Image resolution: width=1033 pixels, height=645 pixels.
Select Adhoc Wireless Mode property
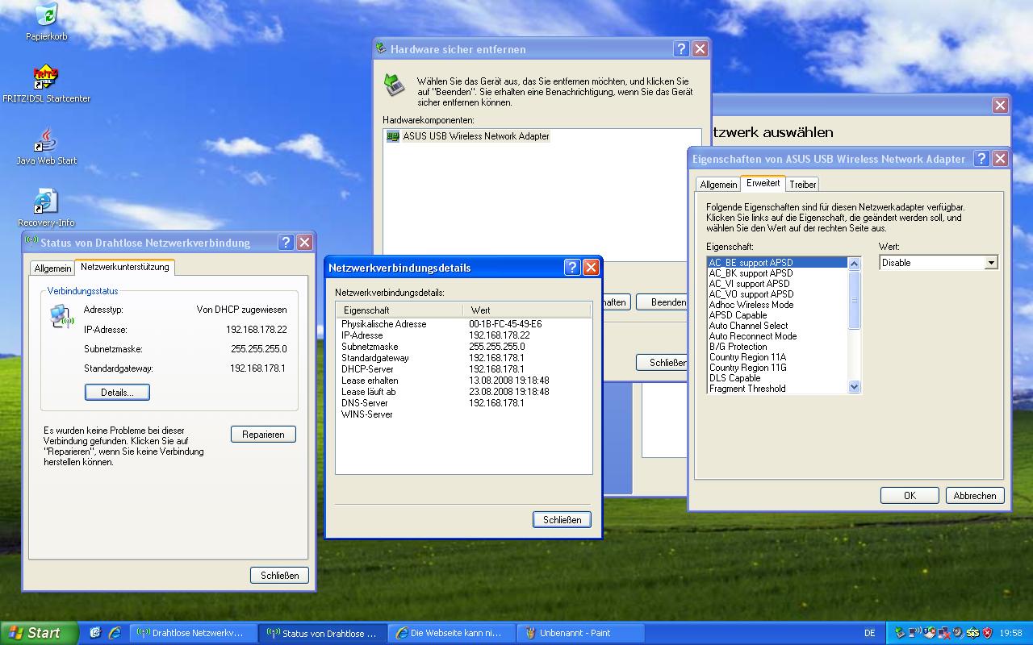[x=777, y=305]
